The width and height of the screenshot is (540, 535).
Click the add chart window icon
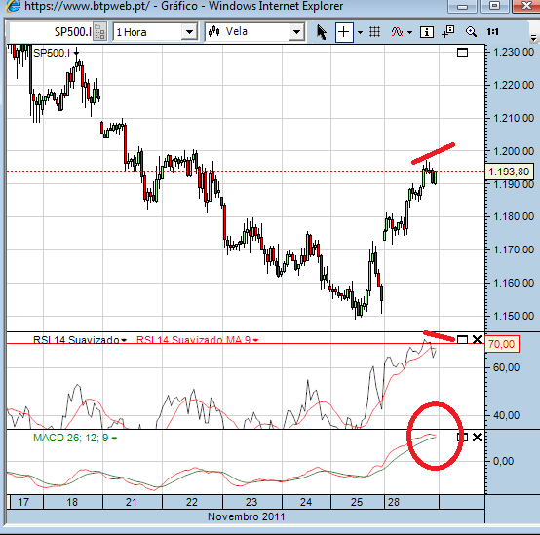tap(448, 32)
